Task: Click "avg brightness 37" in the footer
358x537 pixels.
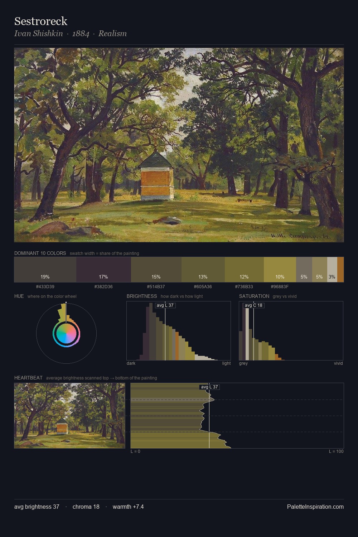Action: point(37,507)
